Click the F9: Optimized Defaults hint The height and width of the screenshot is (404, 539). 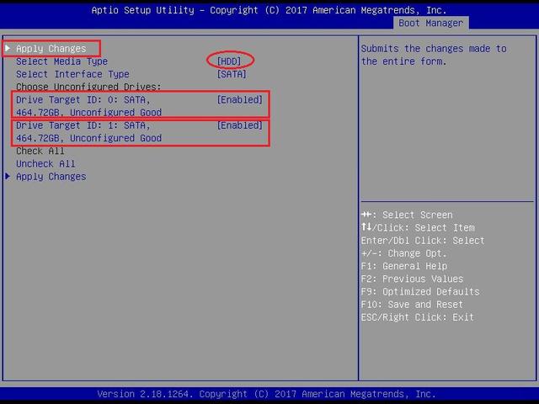[420, 292]
